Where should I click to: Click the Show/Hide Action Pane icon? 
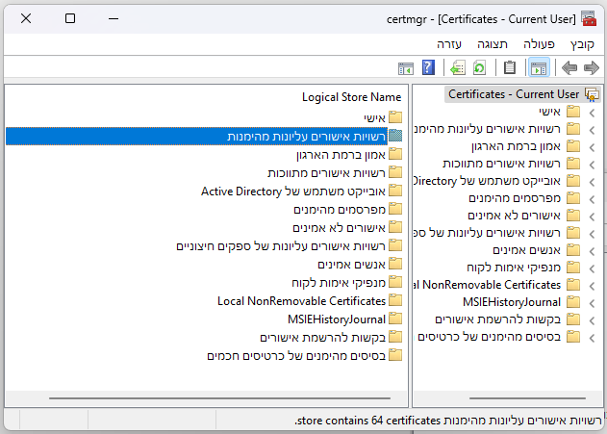click(406, 67)
